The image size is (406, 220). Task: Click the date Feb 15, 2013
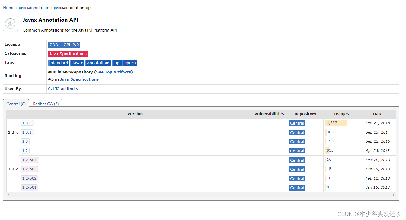pyautogui.click(x=378, y=169)
